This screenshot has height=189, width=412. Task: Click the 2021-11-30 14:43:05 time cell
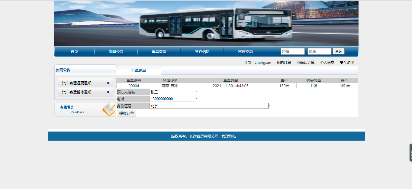tap(230, 86)
